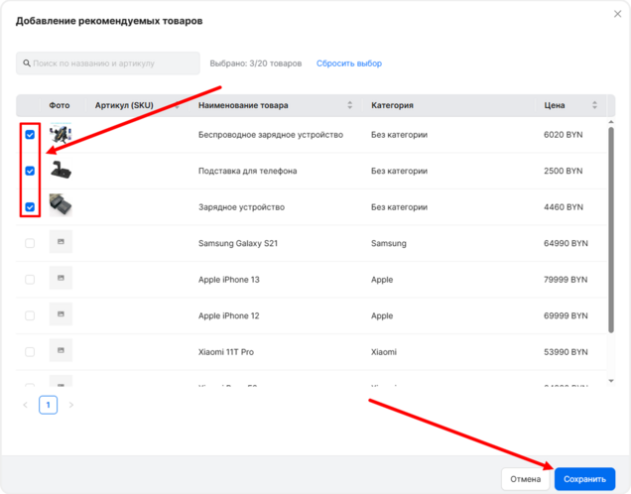Screen dimensions: 631x494
Task: Click Samsung Galaxy S21 placeholder image icon
Action: (61, 243)
